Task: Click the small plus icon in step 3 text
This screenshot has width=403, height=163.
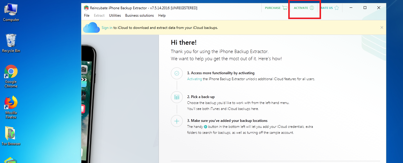Action: pos(205,127)
